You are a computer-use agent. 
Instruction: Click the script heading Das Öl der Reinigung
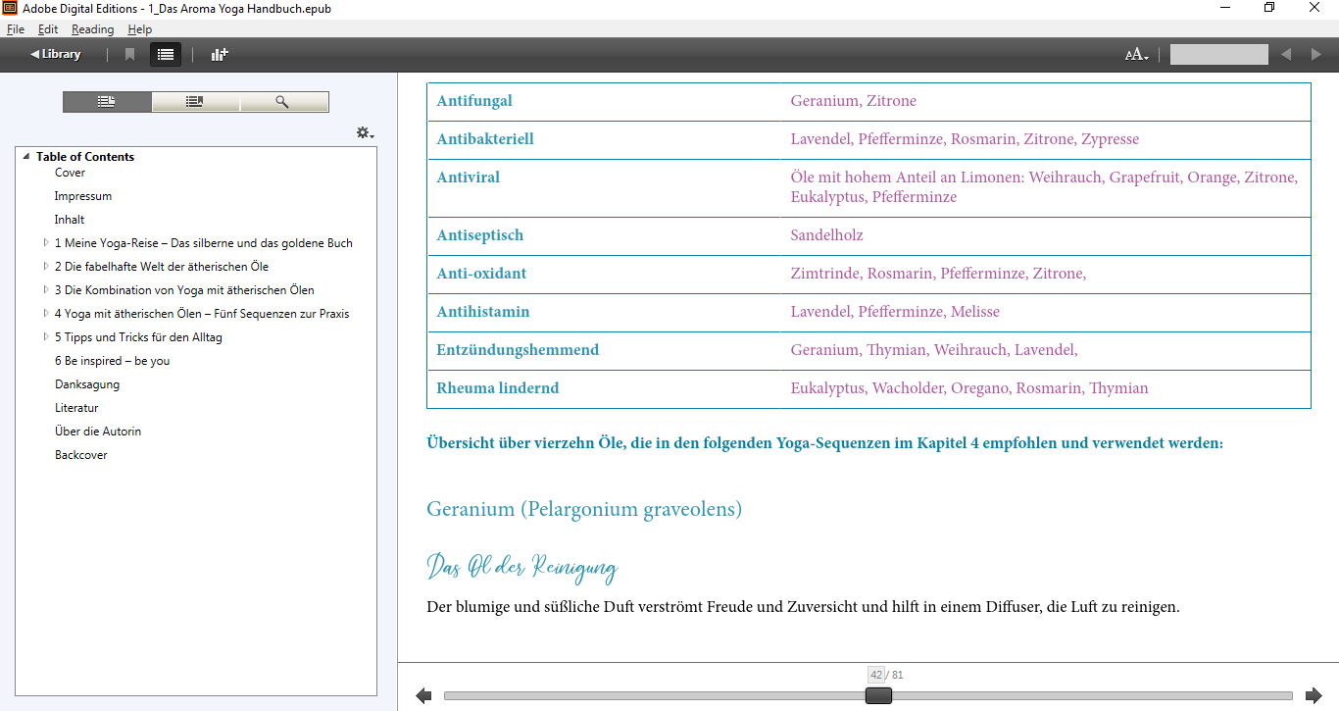click(x=522, y=567)
